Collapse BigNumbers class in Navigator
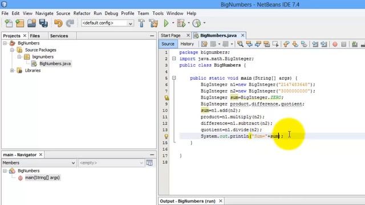Viewport: 365px width, 205px height. (x=5, y=171)
